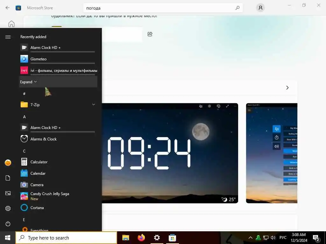The height and width of the screenshot is (244, 326).
Task: Click the letter E group header
Action: (24, 220)
